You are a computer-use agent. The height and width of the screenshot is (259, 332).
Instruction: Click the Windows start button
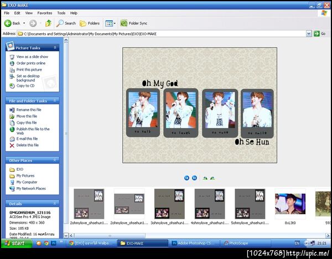[x=17, y=243]
